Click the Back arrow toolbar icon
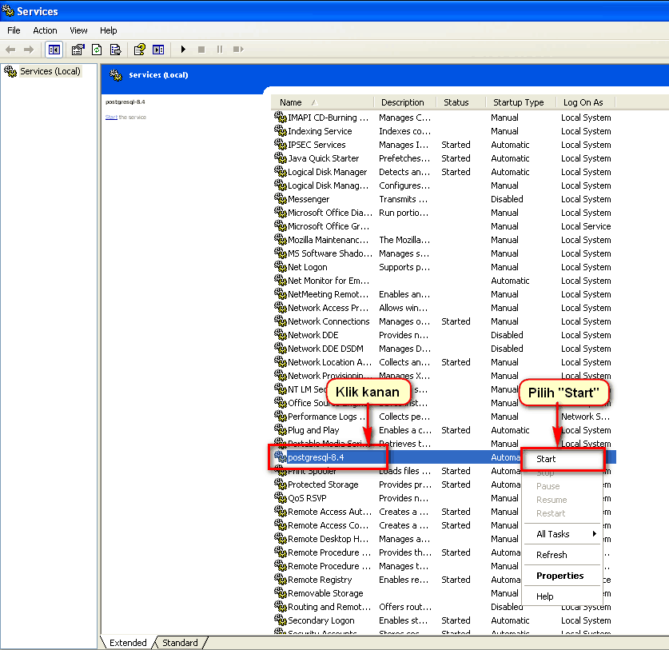The image size is (669, 650). coord(10,50)
